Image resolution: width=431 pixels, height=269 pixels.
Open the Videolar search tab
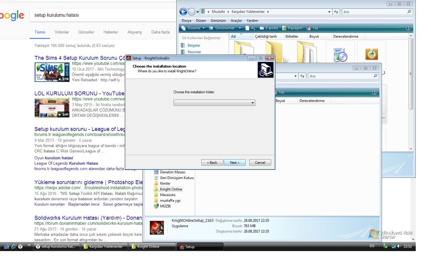coord(62,32)
